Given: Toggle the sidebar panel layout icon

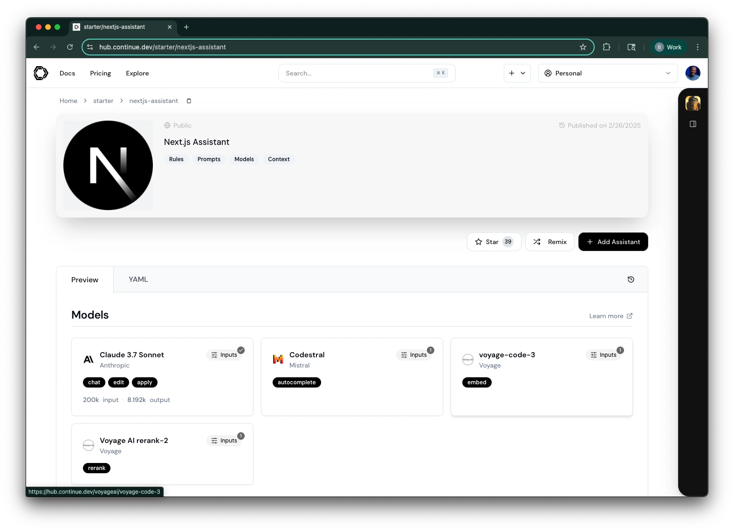Looking at the screenshot, I should pyautogui.click(x=693, y=124).
